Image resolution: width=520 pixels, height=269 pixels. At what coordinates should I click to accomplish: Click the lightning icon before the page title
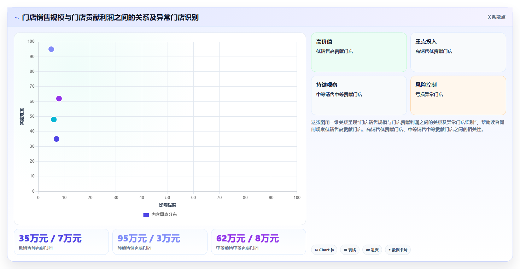[17, 18]
